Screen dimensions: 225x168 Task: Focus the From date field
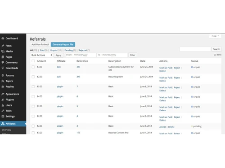81,55
